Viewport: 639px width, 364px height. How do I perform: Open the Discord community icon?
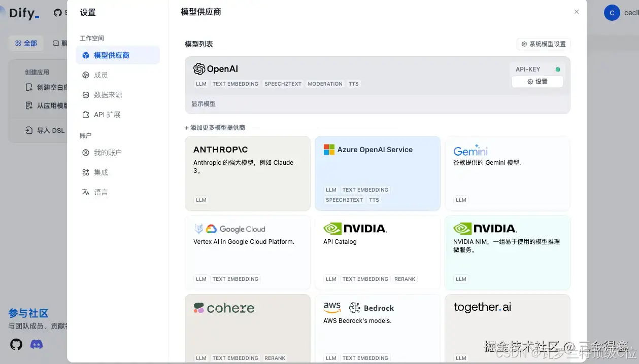point(37,345)
